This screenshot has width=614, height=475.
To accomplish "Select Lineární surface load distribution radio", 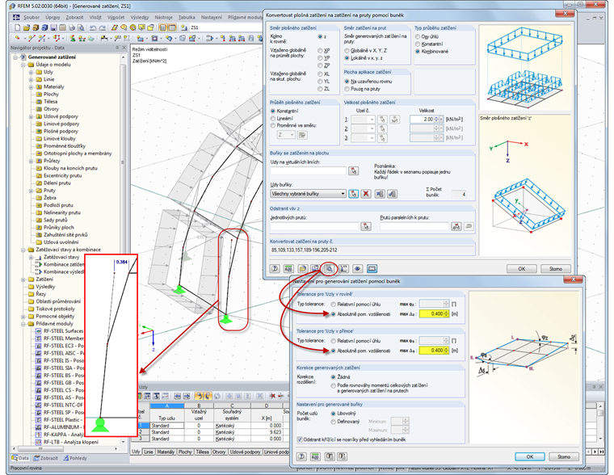I will coord(273,118).
